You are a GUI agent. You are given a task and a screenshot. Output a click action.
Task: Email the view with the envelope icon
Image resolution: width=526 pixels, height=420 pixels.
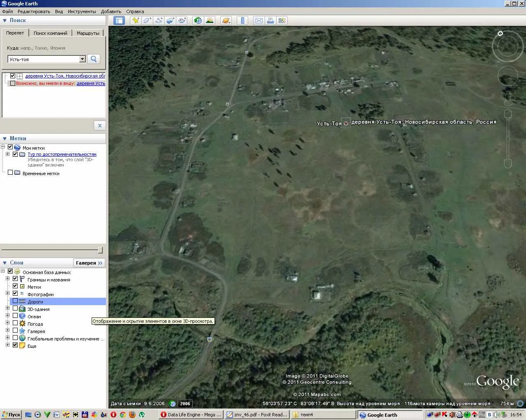pyautogui.click(x=259, y=20)
